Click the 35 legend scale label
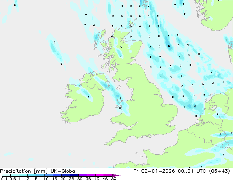This screenshot has width=233, height=180. coord(88,179)
